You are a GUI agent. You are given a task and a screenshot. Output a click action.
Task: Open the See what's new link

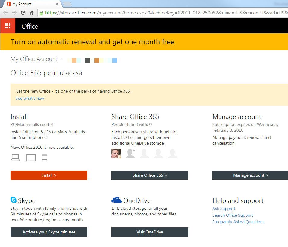(30, 98)
